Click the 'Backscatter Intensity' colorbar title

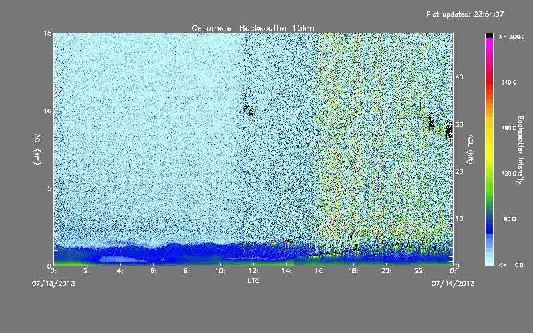tap(520, 150)
